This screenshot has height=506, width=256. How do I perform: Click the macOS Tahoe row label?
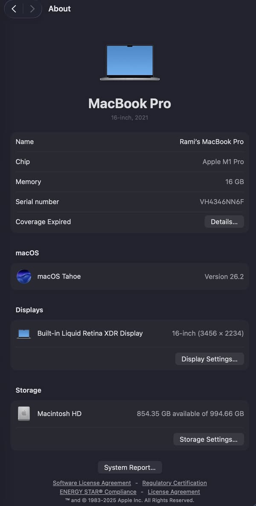pos(59,277)
